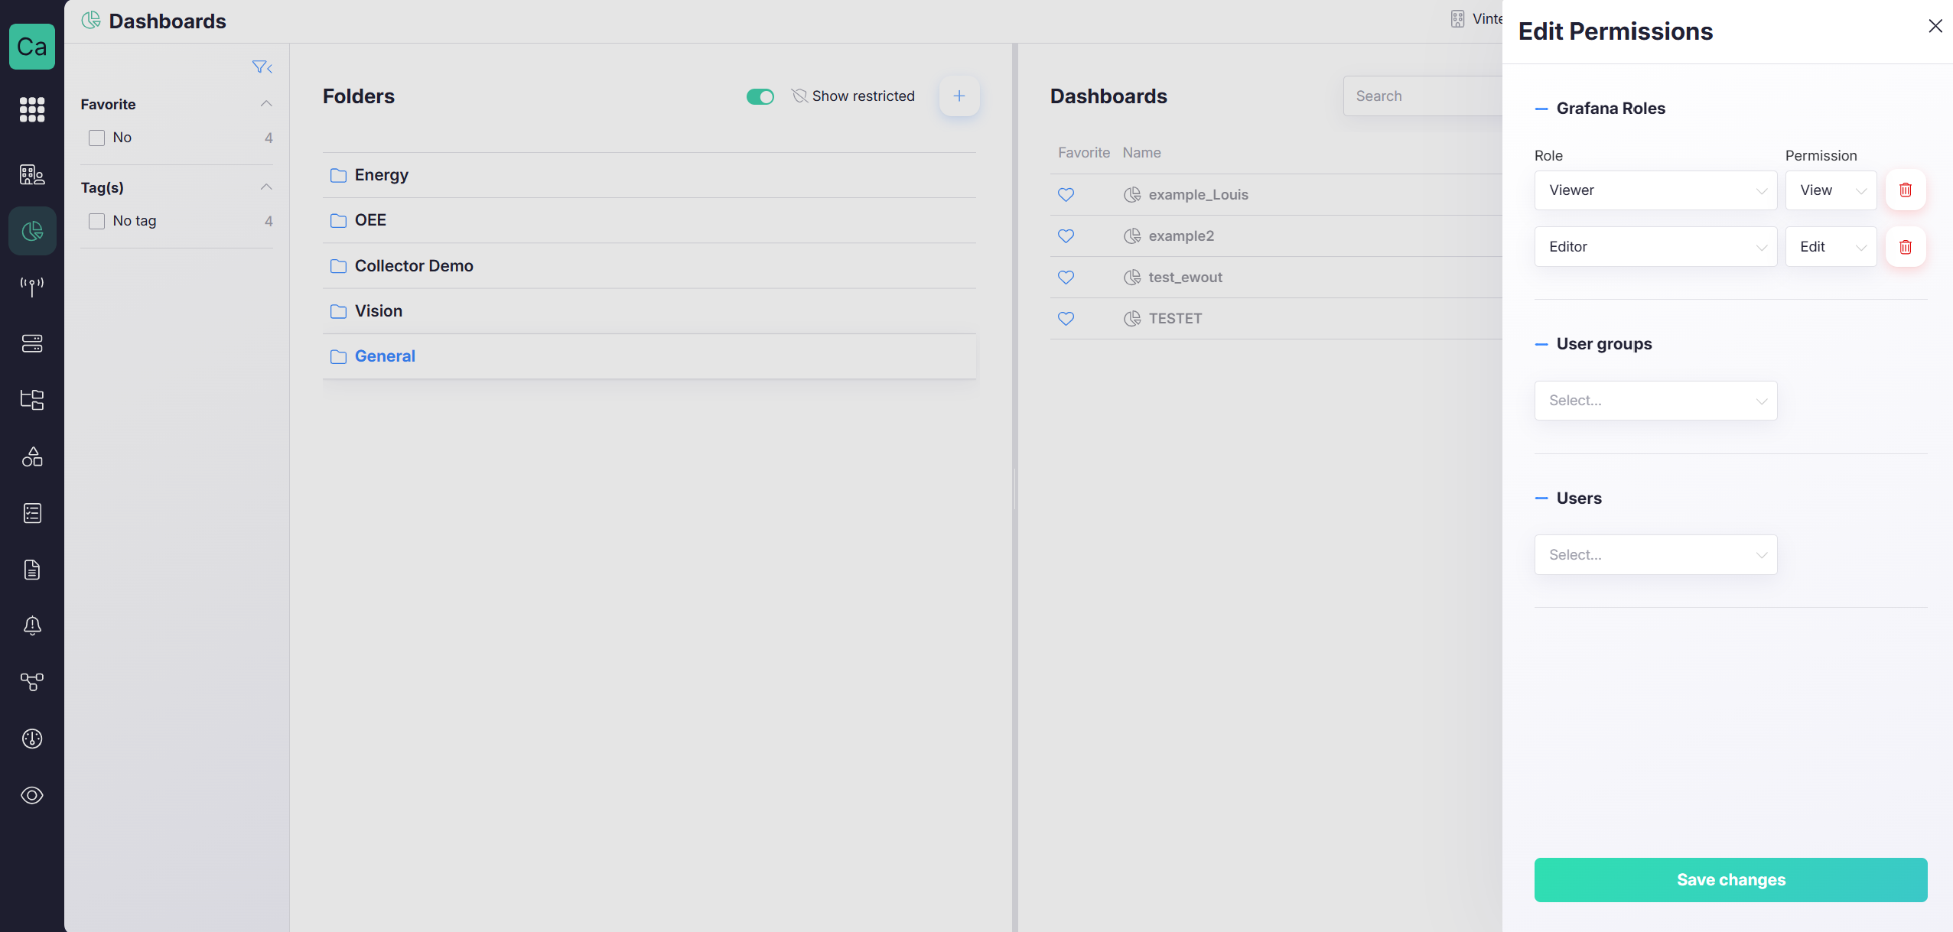This screenshot has height=932, width=1953.
Task: Click the Favorite column header
Action: coord(1084,153)
